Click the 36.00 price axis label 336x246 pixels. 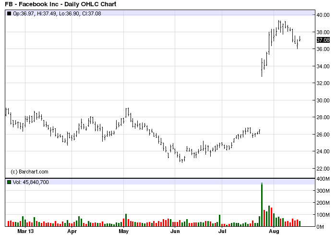323,49
